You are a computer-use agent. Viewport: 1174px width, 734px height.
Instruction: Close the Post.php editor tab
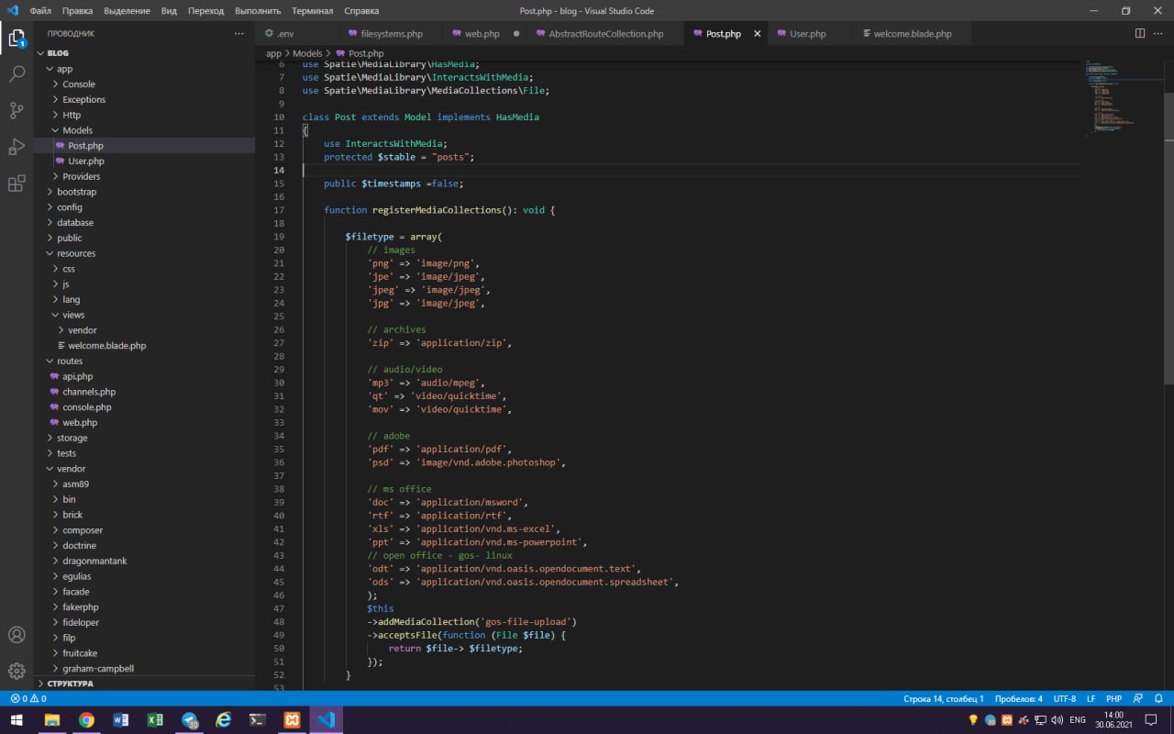tap(757, 34)
